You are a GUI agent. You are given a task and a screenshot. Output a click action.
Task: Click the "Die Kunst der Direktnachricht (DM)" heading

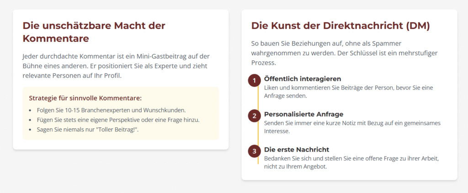point(340,26)
